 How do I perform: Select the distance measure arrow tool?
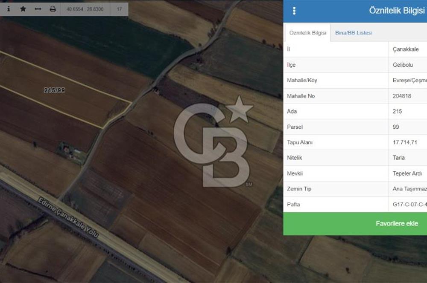pos(38,9)
